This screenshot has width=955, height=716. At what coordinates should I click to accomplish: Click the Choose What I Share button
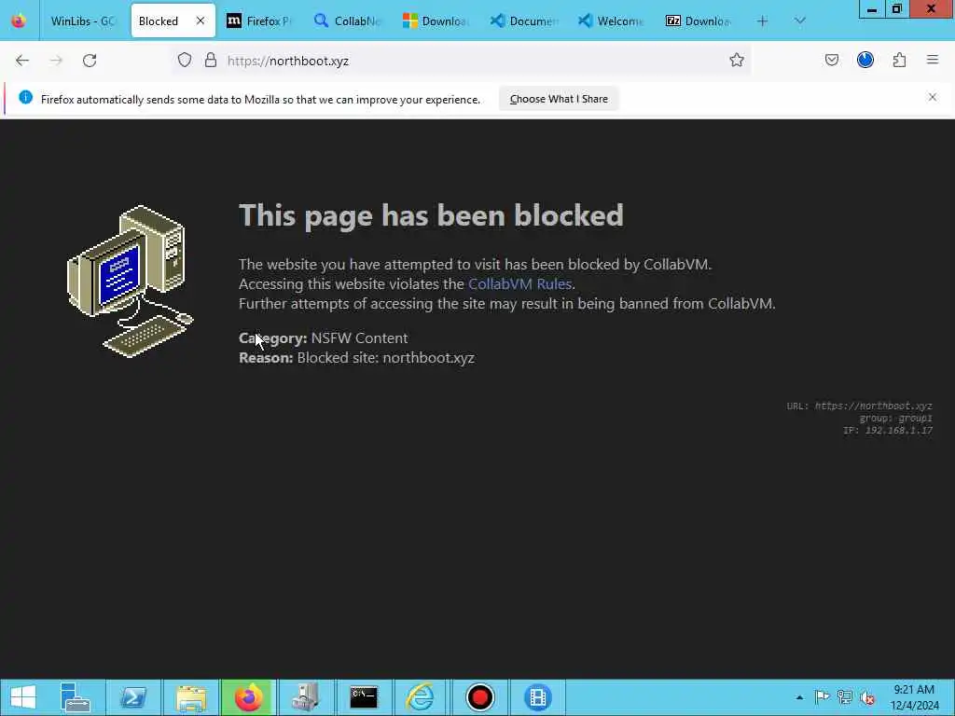[x=559, y=99]
